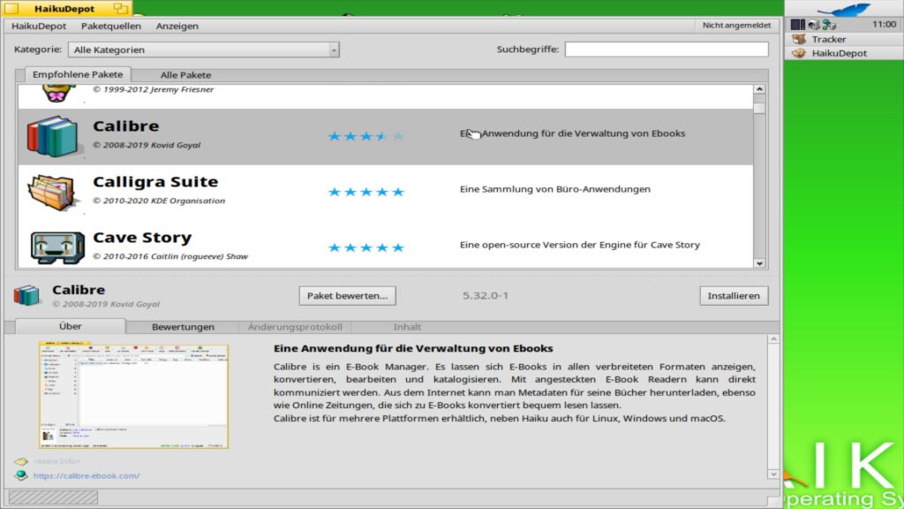Click the description 'Eine Sammlung von Büro-Anwendungen'
This screenshot has height=509, width=904.
click(554, 189)
